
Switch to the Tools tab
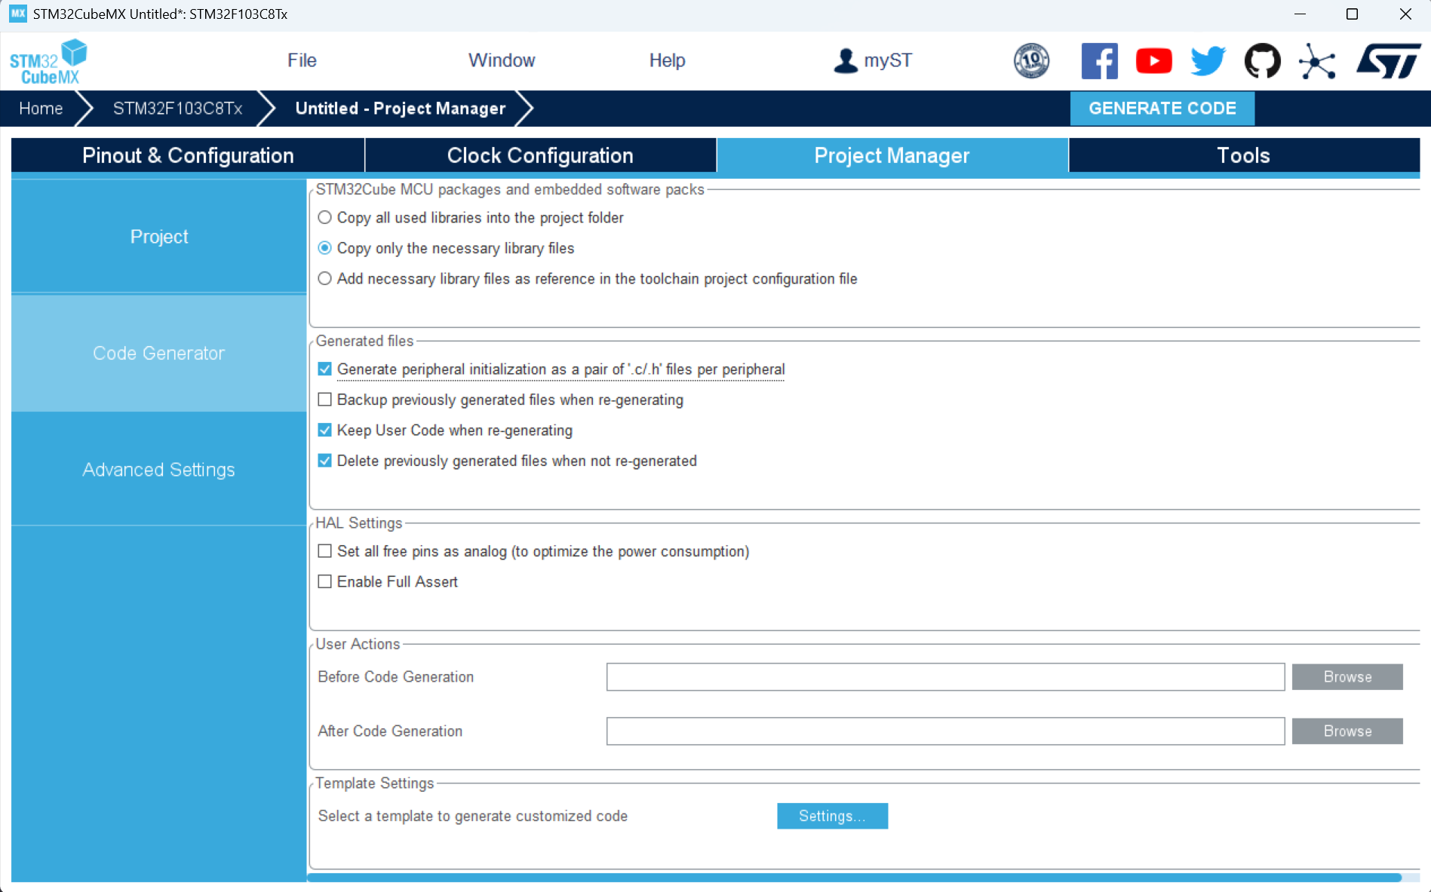point(1244,155)
